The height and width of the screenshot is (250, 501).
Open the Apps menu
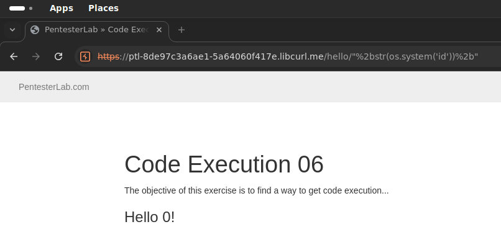click(x=62, y=8)
